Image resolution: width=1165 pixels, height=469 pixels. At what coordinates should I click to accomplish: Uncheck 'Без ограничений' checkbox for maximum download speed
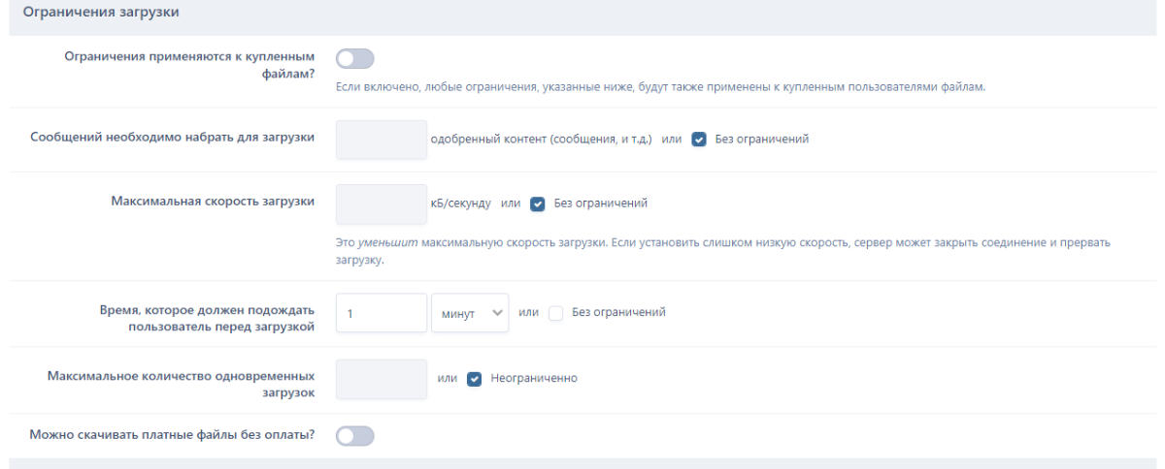pyautogui.click(x=537, y=203)
